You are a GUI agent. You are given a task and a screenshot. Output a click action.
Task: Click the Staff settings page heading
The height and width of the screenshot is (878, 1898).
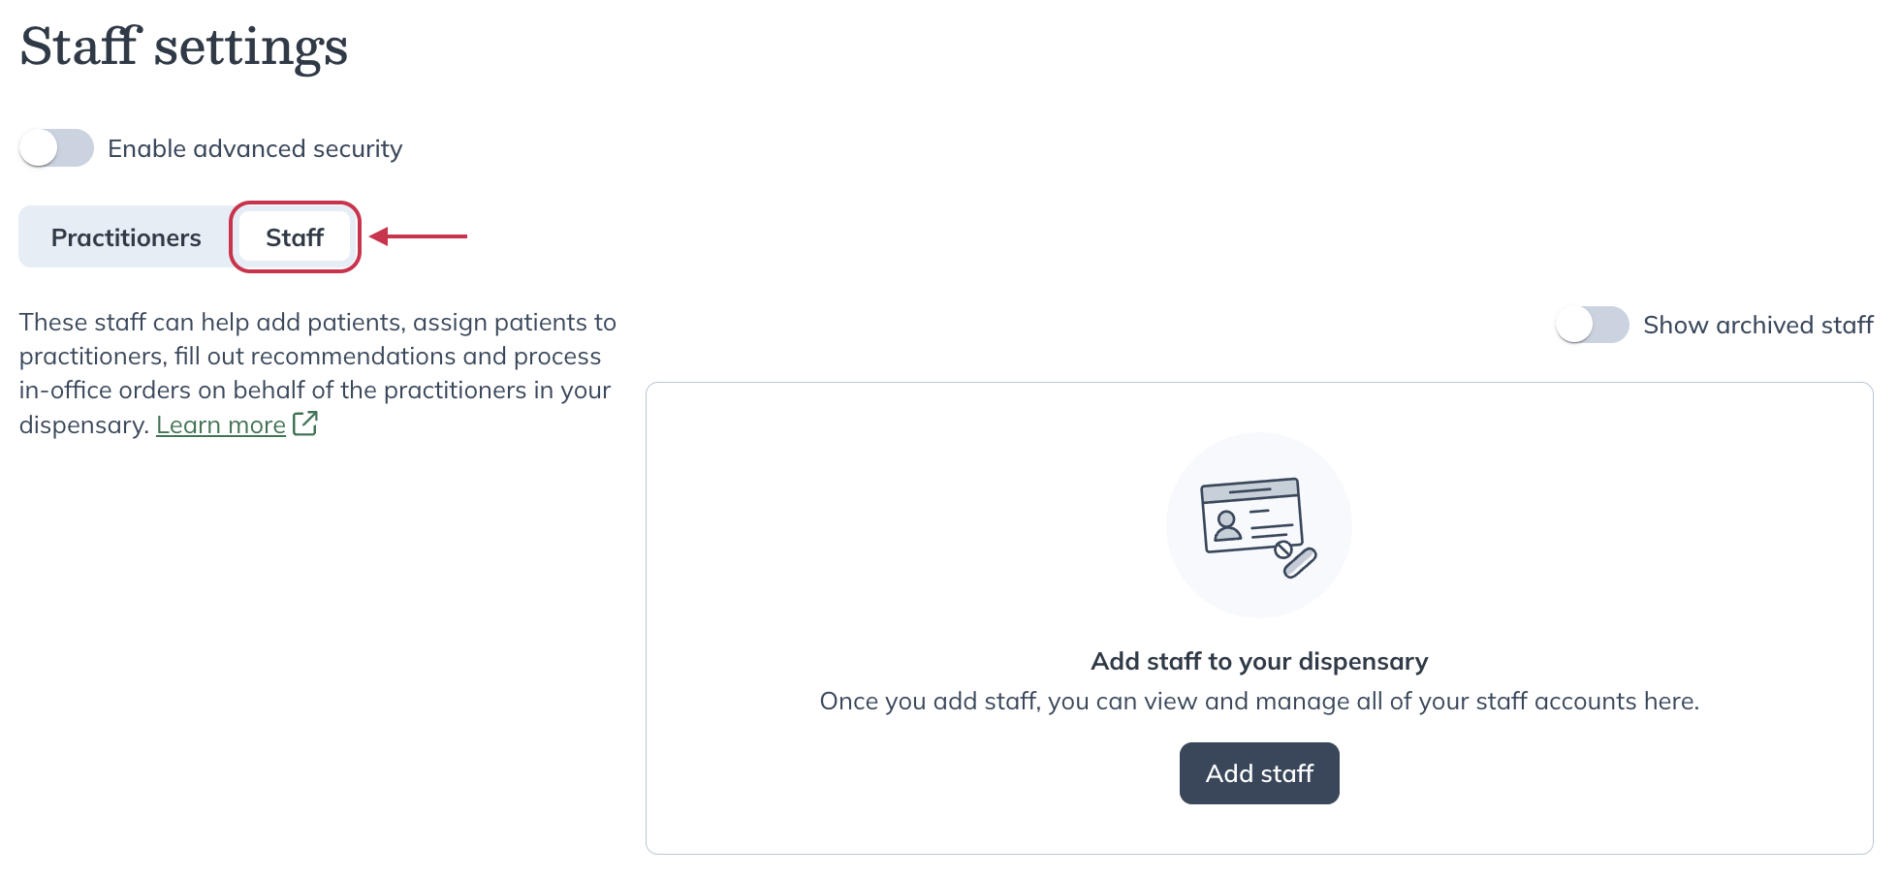[185, 46]
